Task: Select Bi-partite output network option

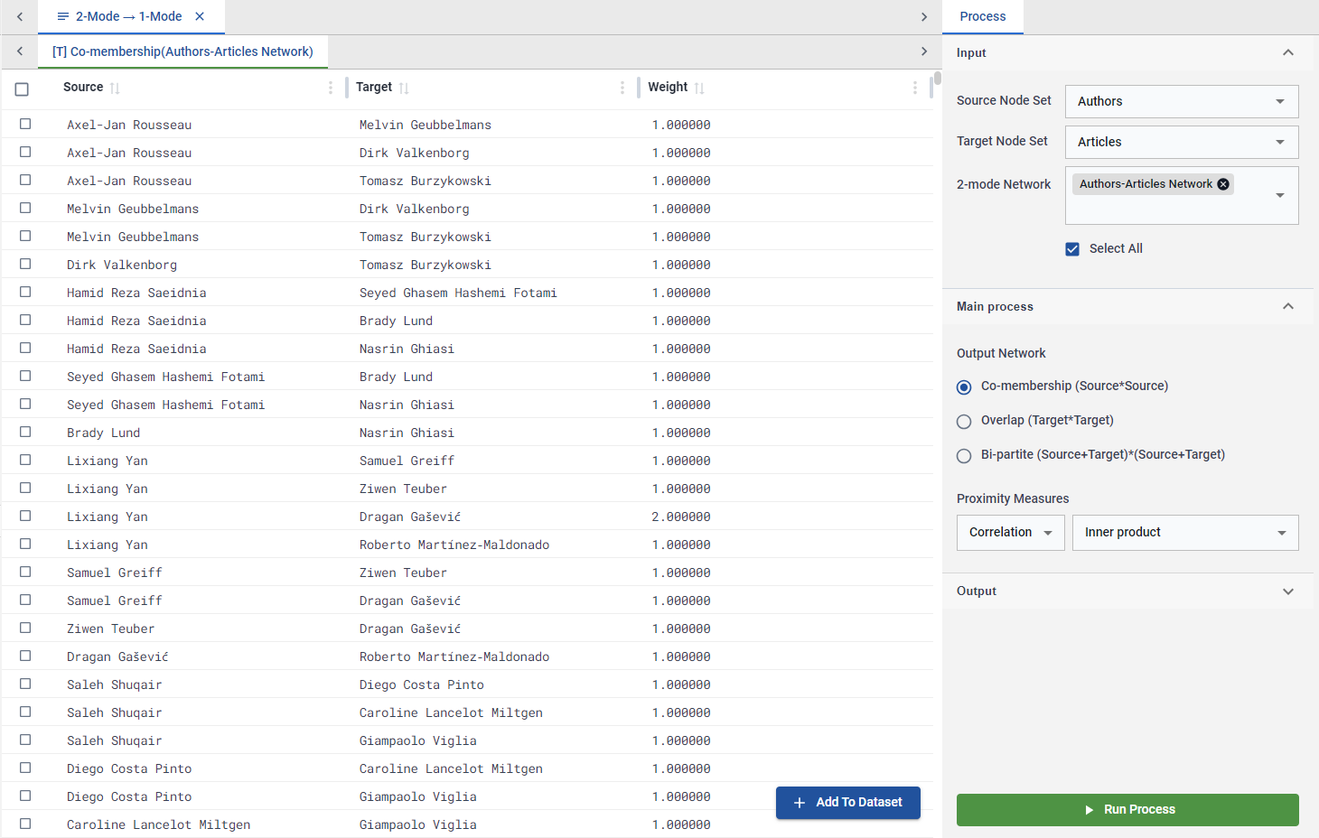Action: (964, 455)
